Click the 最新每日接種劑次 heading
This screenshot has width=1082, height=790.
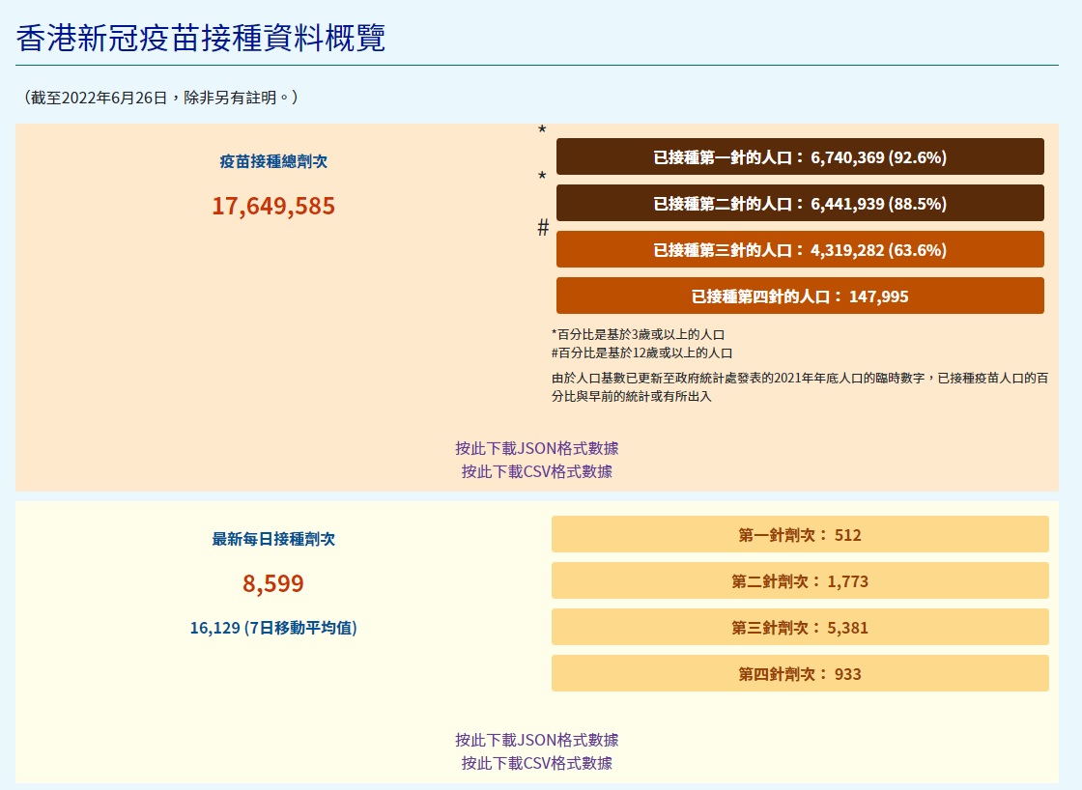click(x=273, y=539)
